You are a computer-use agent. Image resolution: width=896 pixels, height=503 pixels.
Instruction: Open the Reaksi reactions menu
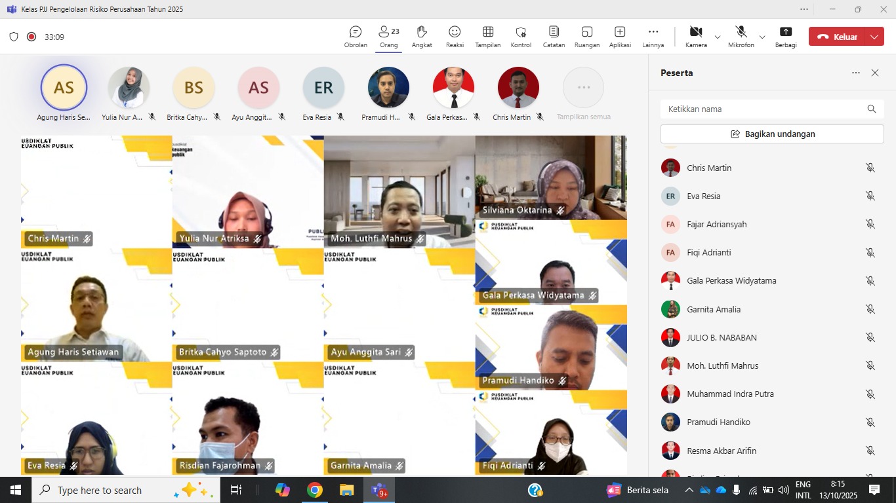(x=455, y=37)
